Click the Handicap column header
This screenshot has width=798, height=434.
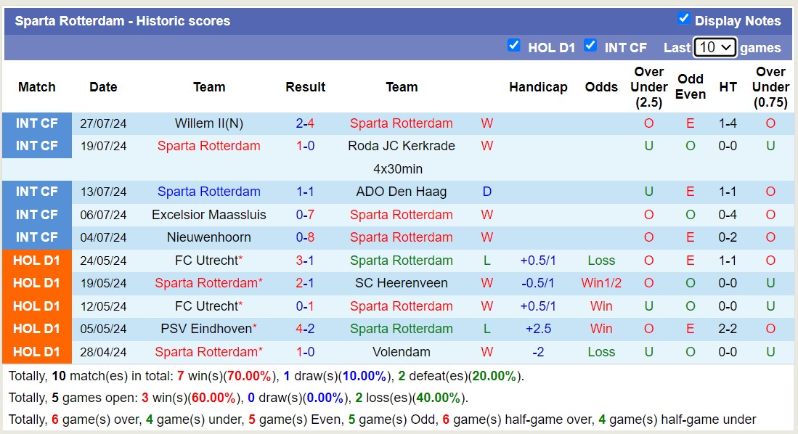[538, 87]
